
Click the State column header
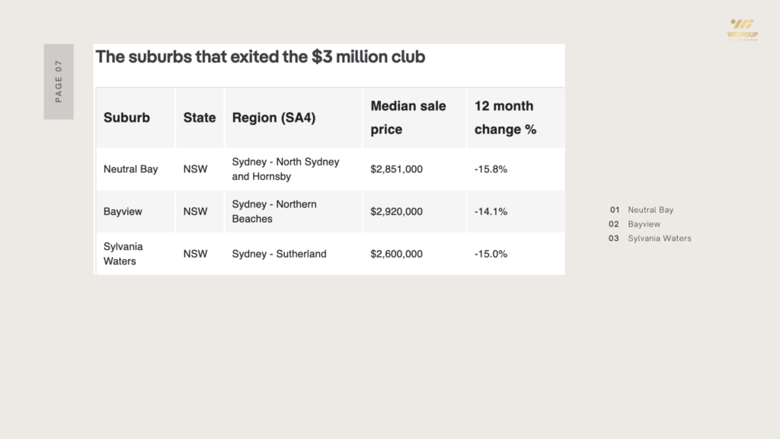coord(200,118)
